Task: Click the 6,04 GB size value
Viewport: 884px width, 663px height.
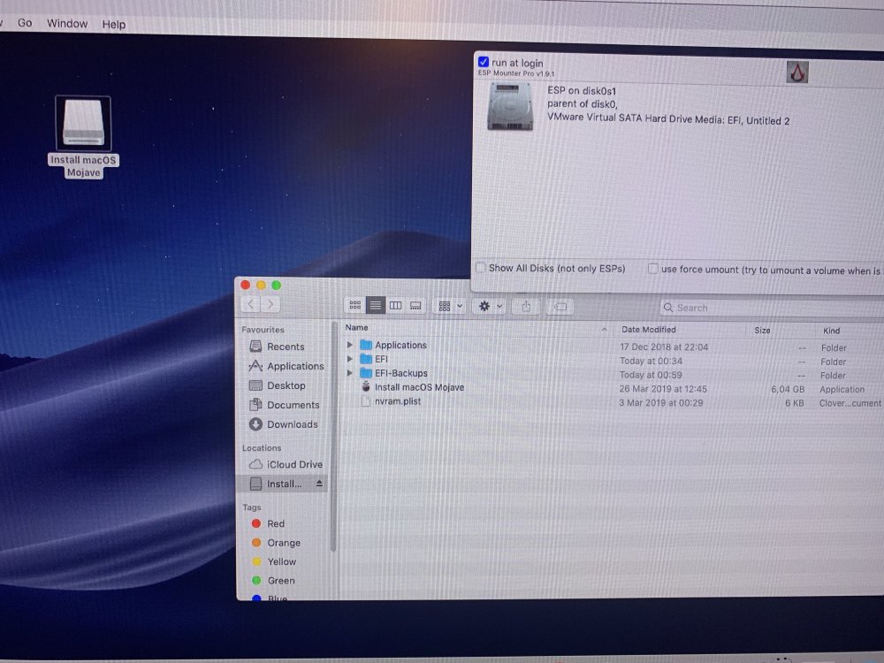Action: tap(788, 390)
